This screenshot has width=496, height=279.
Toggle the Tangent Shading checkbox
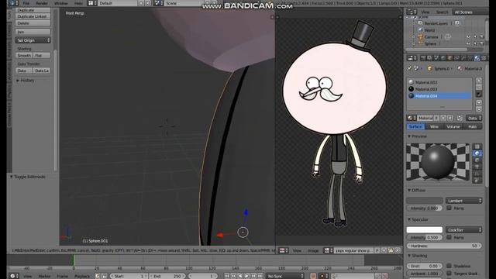click(x=449, y=273)
